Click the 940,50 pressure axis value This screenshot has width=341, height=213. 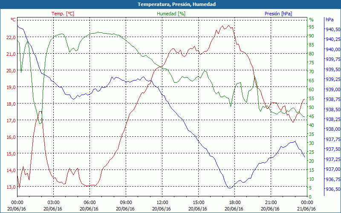pos(333,29)
